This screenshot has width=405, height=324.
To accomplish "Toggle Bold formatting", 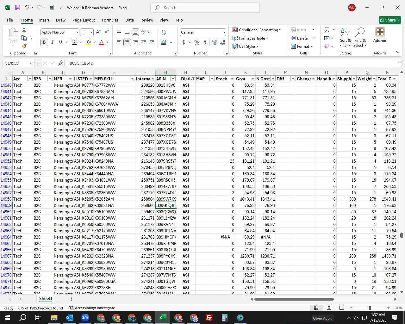I will [x=44, y=42].
